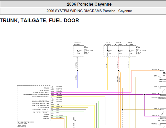
Task: Click the CAN HIGH pin label
Action: pos(46,116)
